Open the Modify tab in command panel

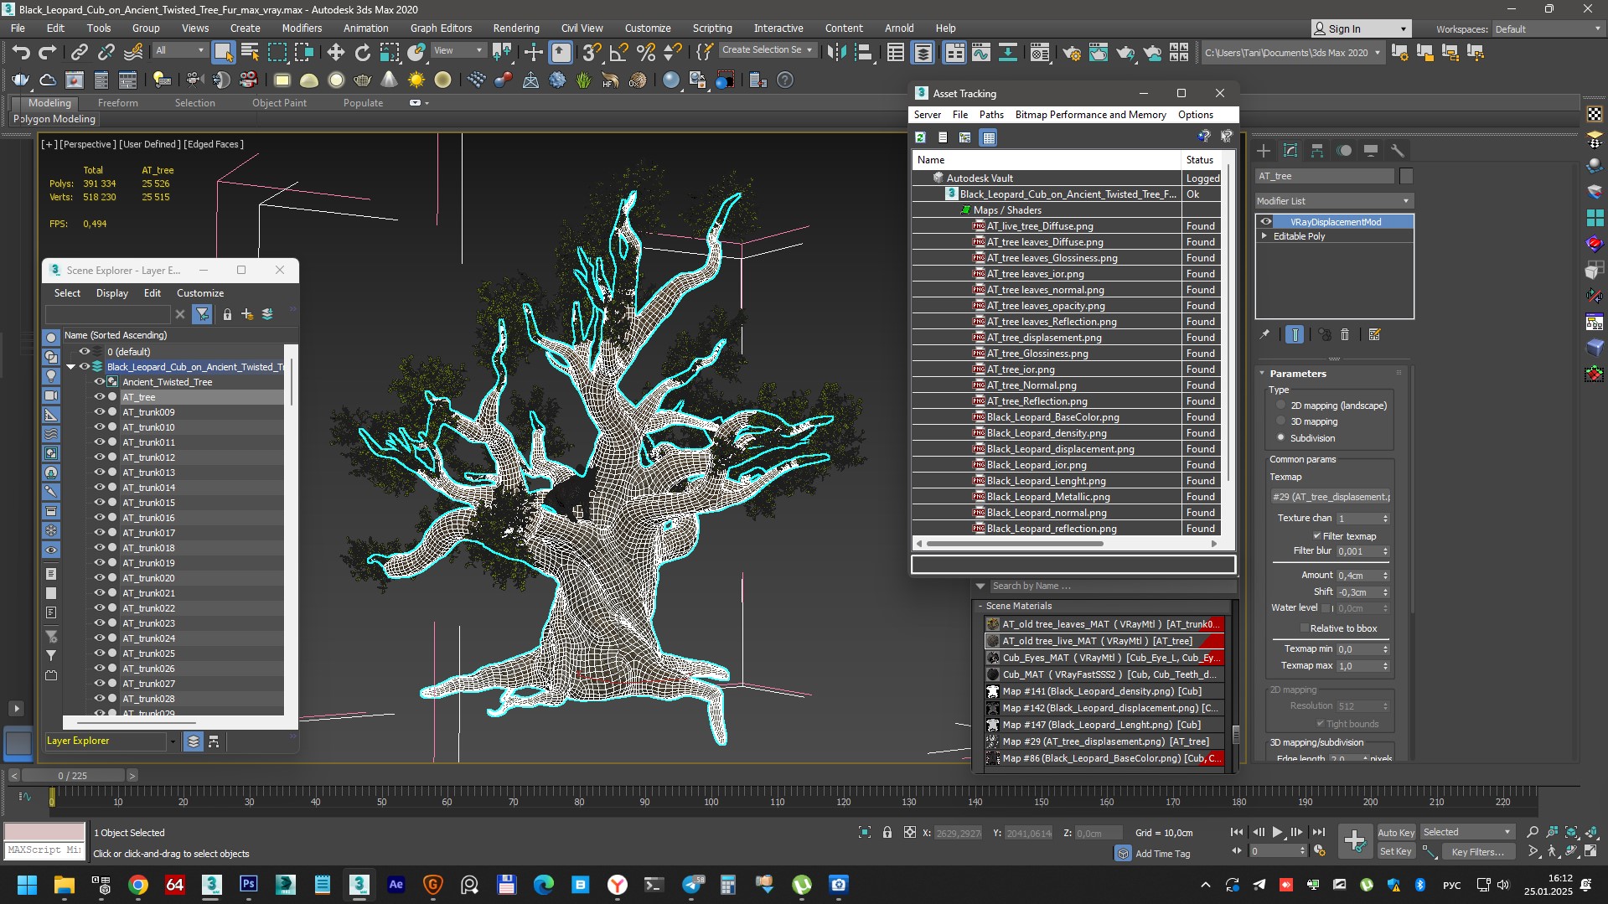pyautogui.click(x=1290, y=151)
